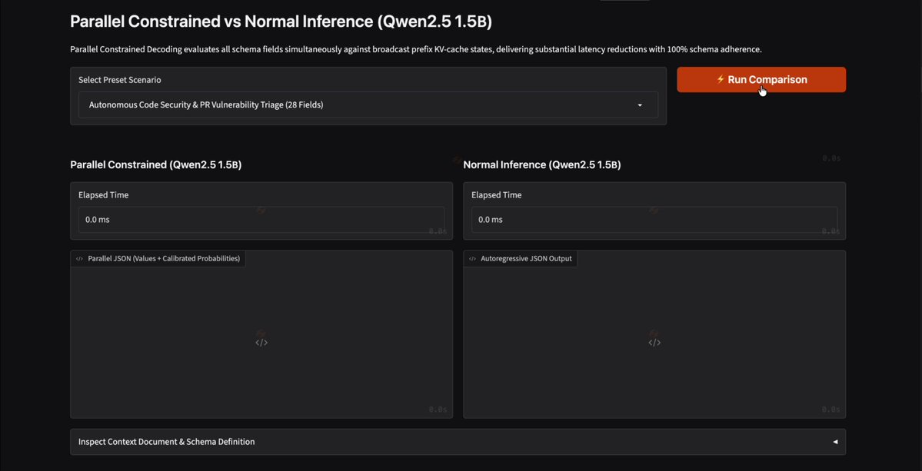The height and width of the screenshot is (471, 922).
Task: Click the Run Comparison button
Action: [761, 80]
